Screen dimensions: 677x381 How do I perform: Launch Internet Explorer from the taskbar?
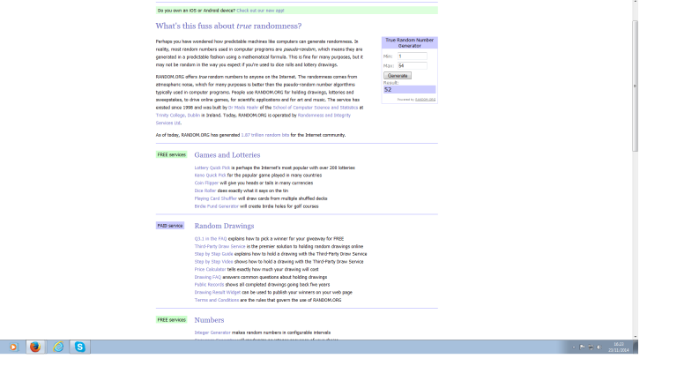[58, 347]
